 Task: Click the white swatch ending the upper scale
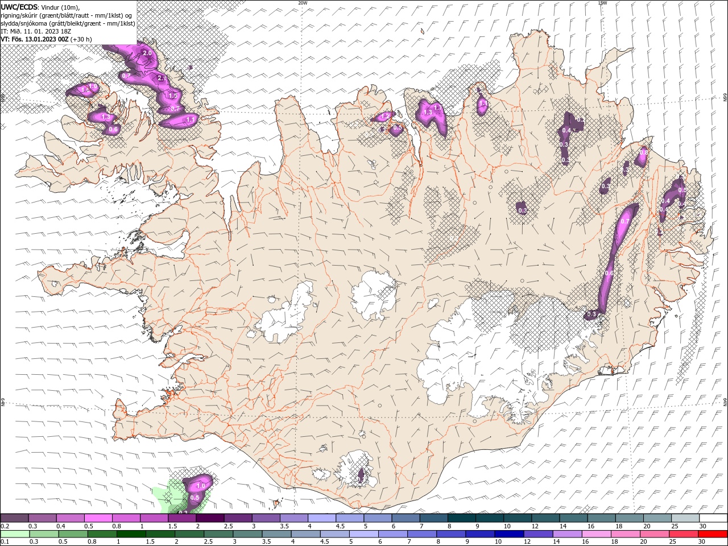pos(713,518)
